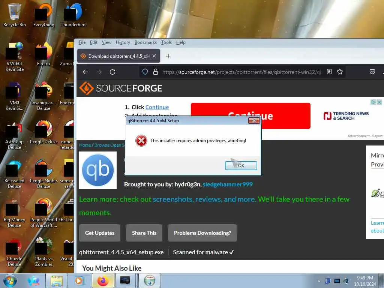Open Peggle Deluxe desktop icon
Image resolution: width=384 pixels, height=288 pixels.
[x=44, y=132]
